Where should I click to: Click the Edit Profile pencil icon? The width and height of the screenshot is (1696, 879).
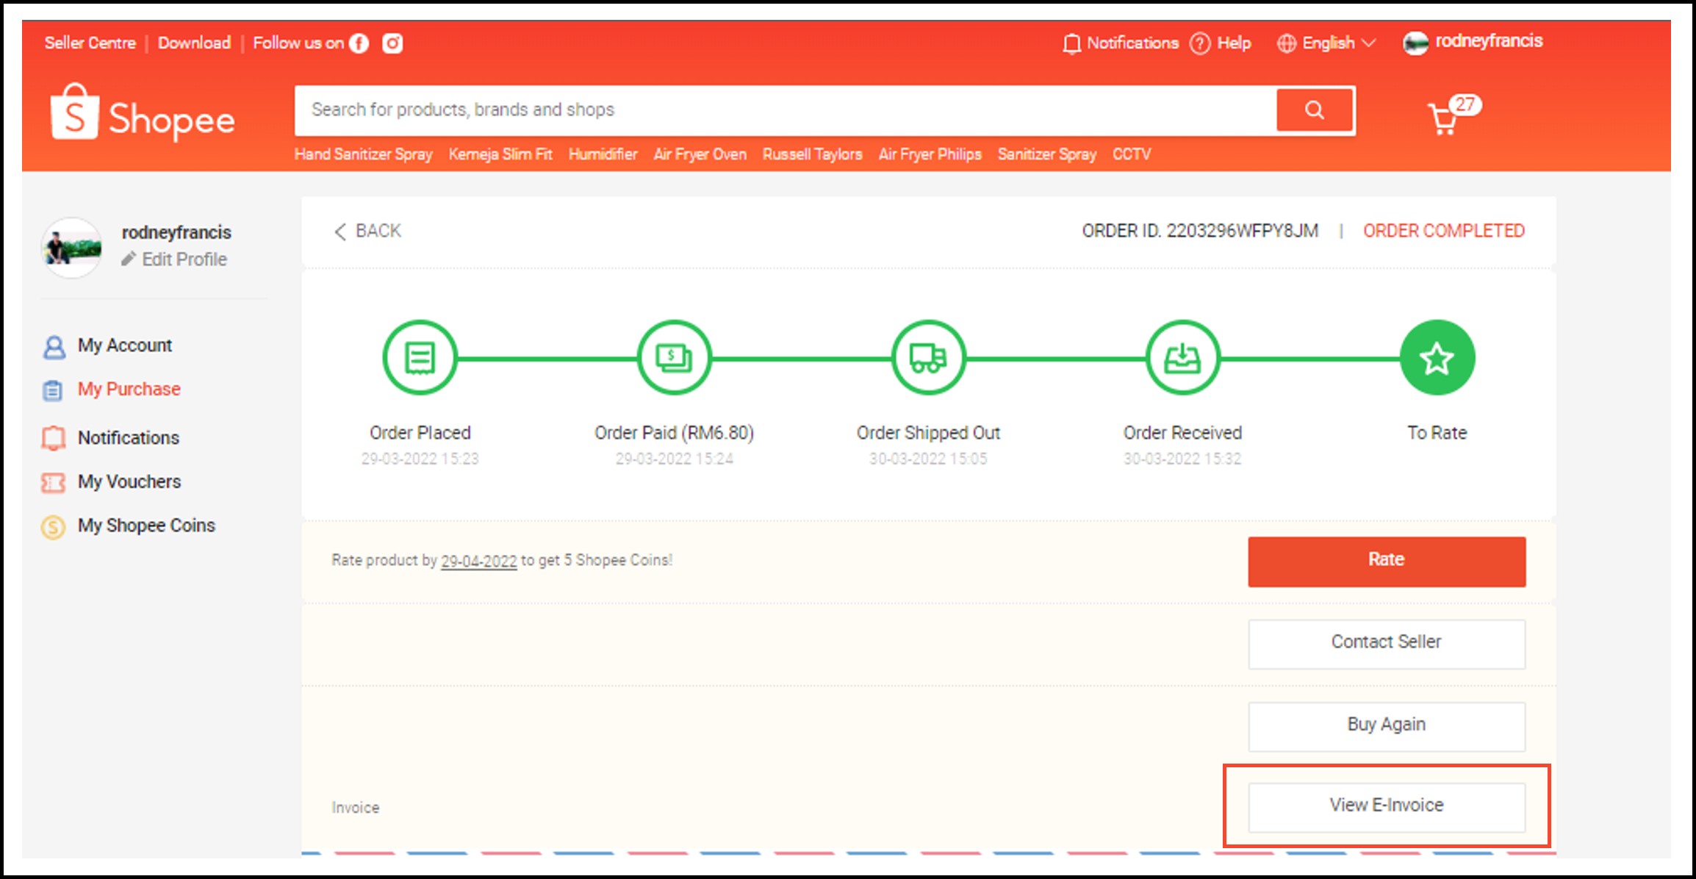[129, 259]
